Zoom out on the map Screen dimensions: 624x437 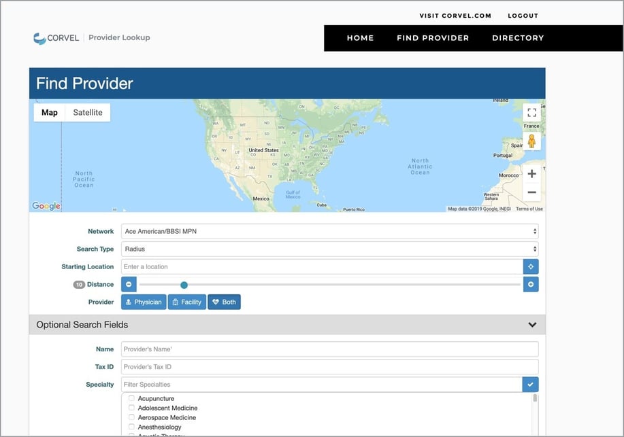(x=531, y=192)
